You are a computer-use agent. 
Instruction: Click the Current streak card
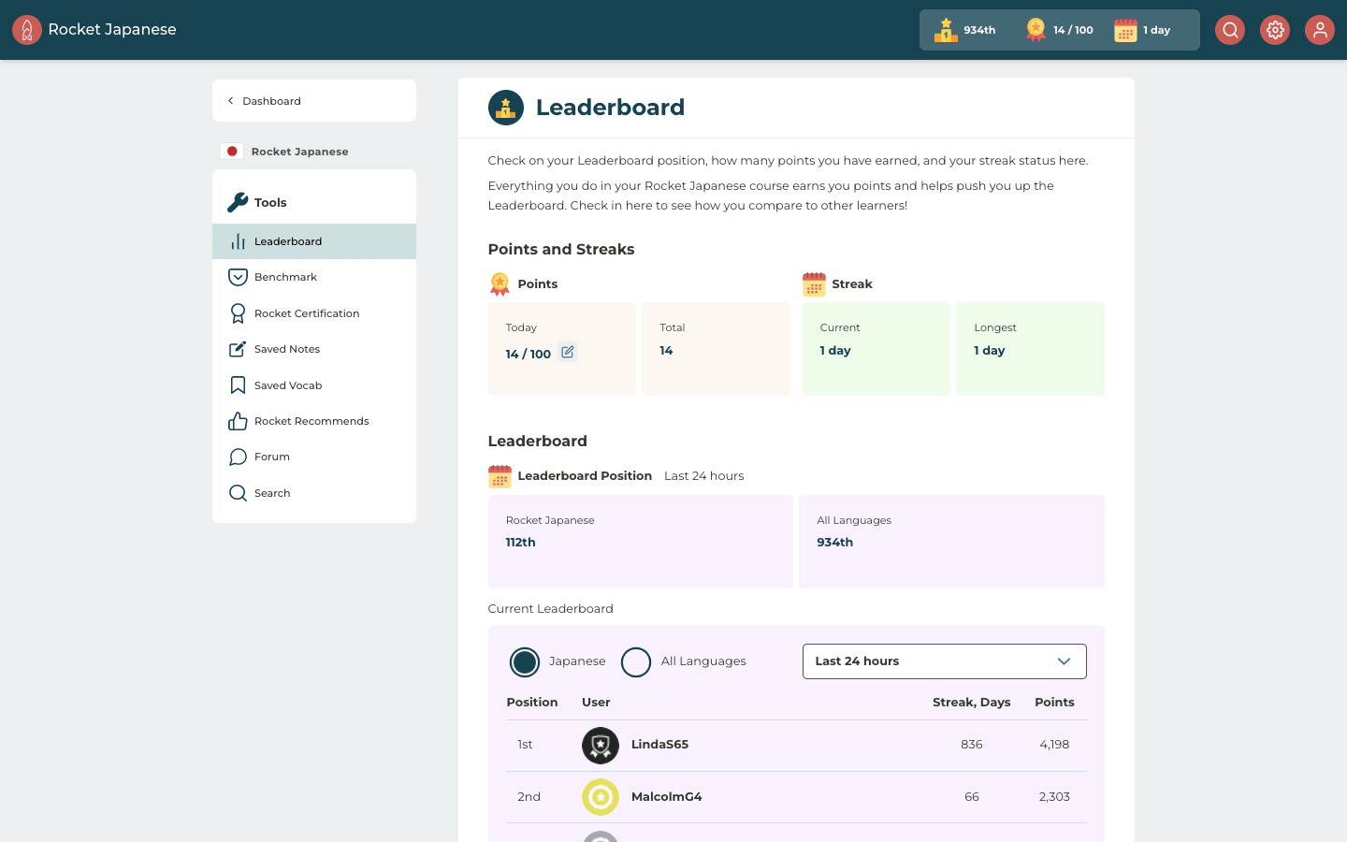(876, 349)
